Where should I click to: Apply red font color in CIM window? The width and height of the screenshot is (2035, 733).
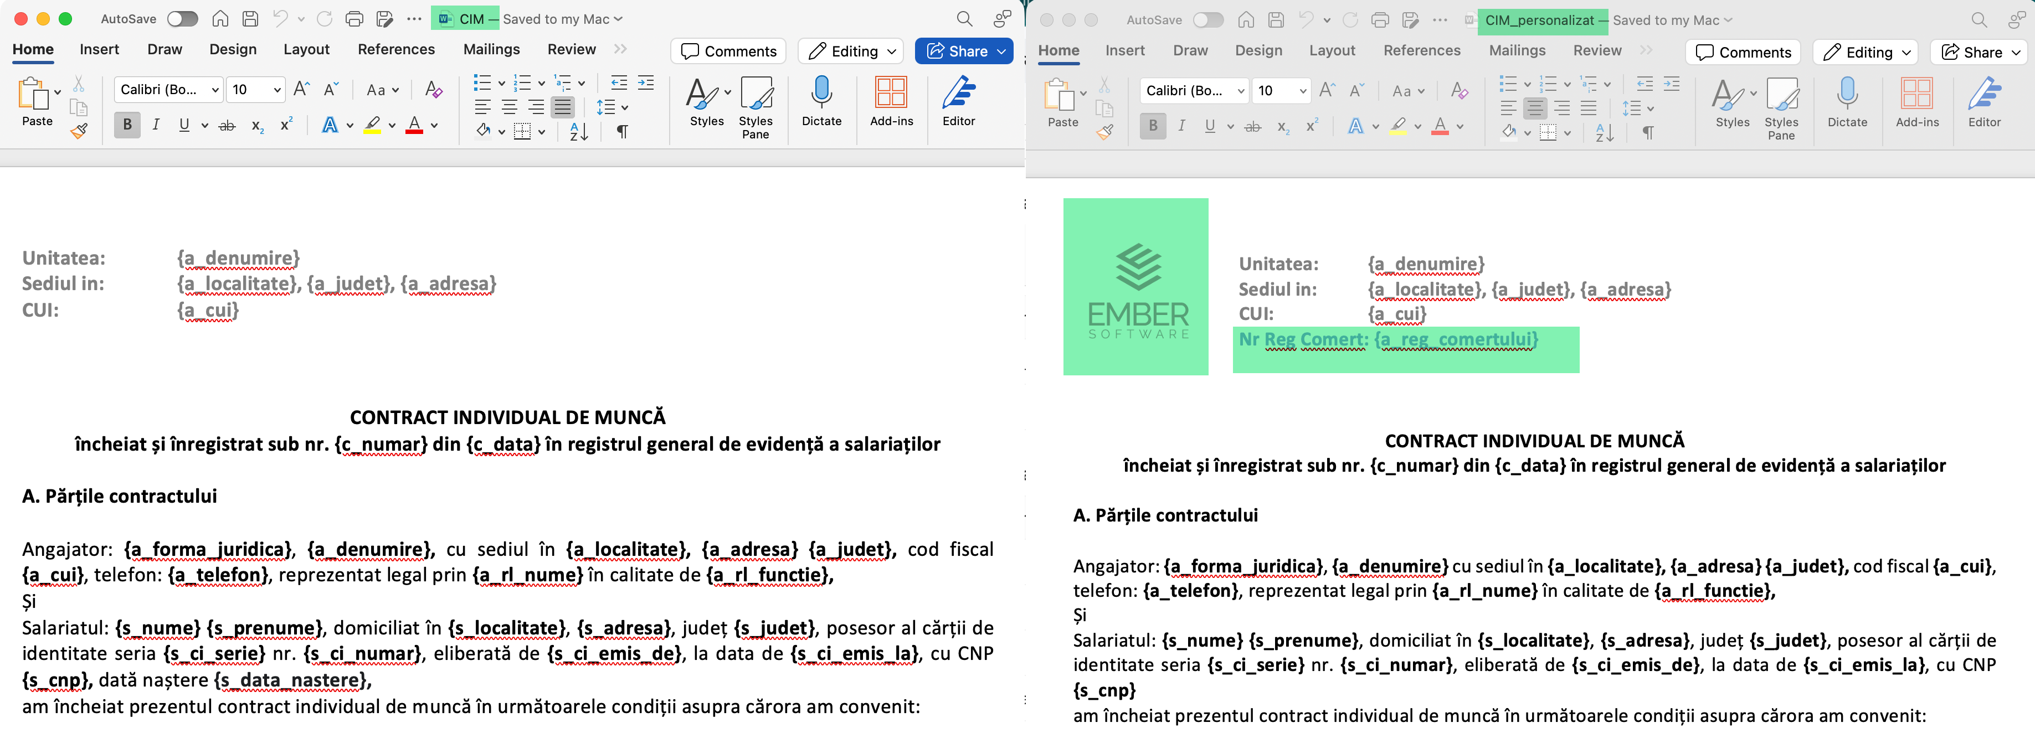414,125
